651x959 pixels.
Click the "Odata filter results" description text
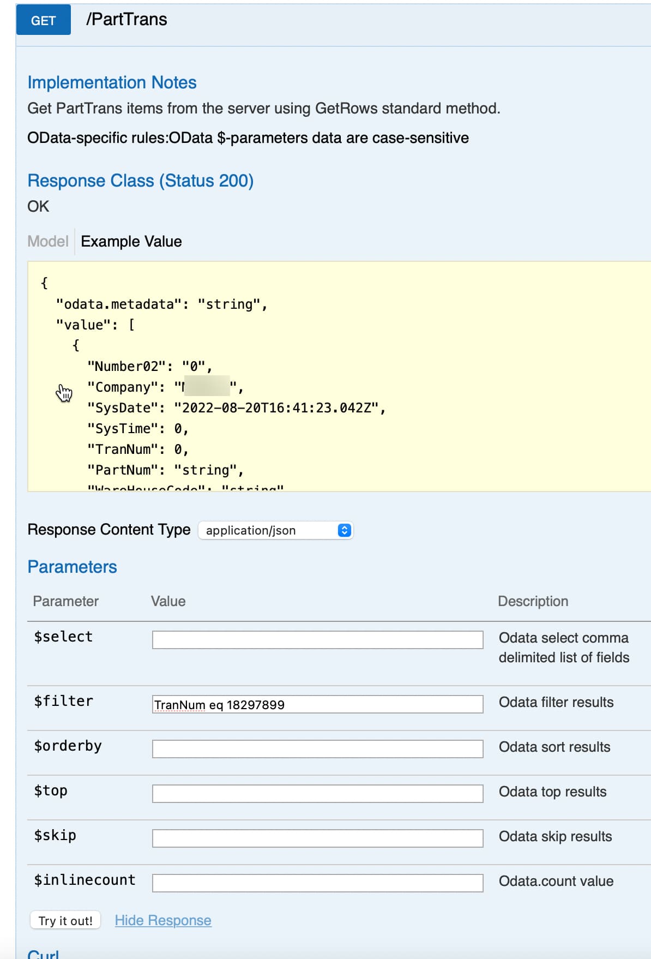556,702
